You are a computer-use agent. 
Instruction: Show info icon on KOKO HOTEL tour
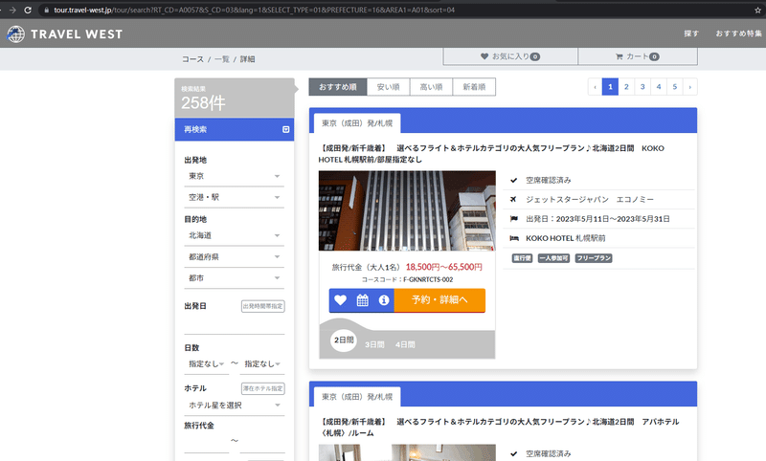click(384, 300)
